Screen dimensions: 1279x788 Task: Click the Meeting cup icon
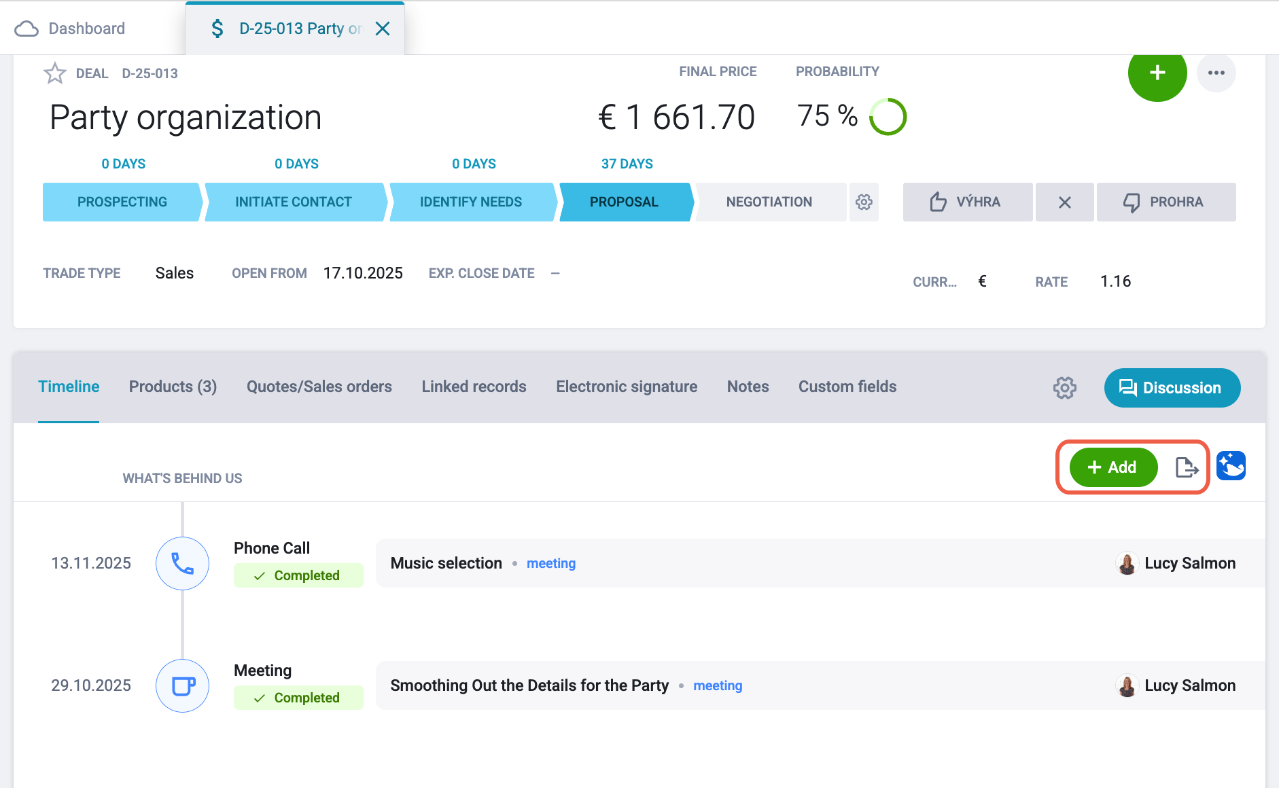(x=182, y=685)
